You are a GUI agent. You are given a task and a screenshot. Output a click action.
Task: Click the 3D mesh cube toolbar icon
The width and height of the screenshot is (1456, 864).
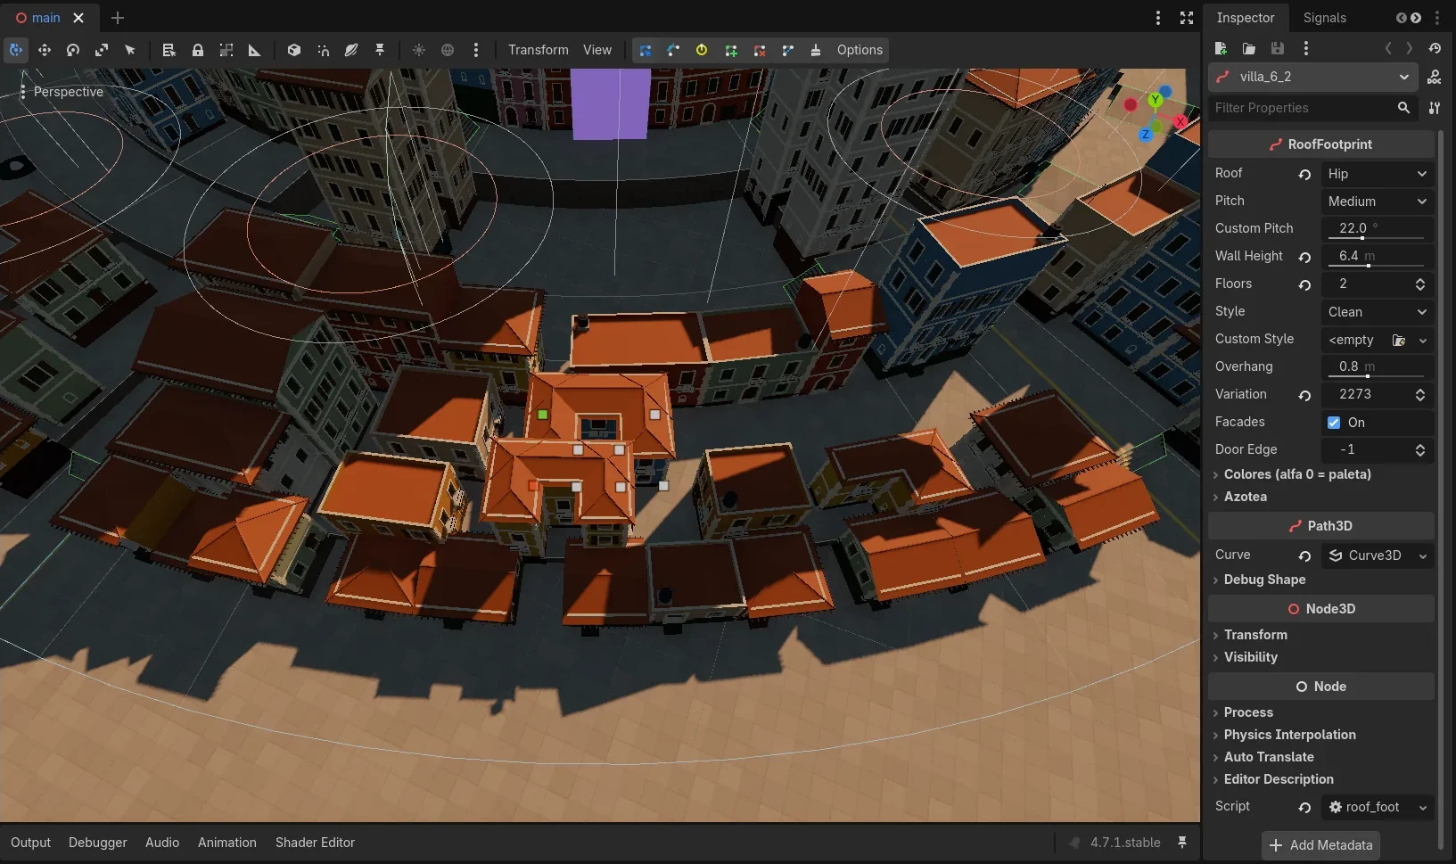[294, 50]
